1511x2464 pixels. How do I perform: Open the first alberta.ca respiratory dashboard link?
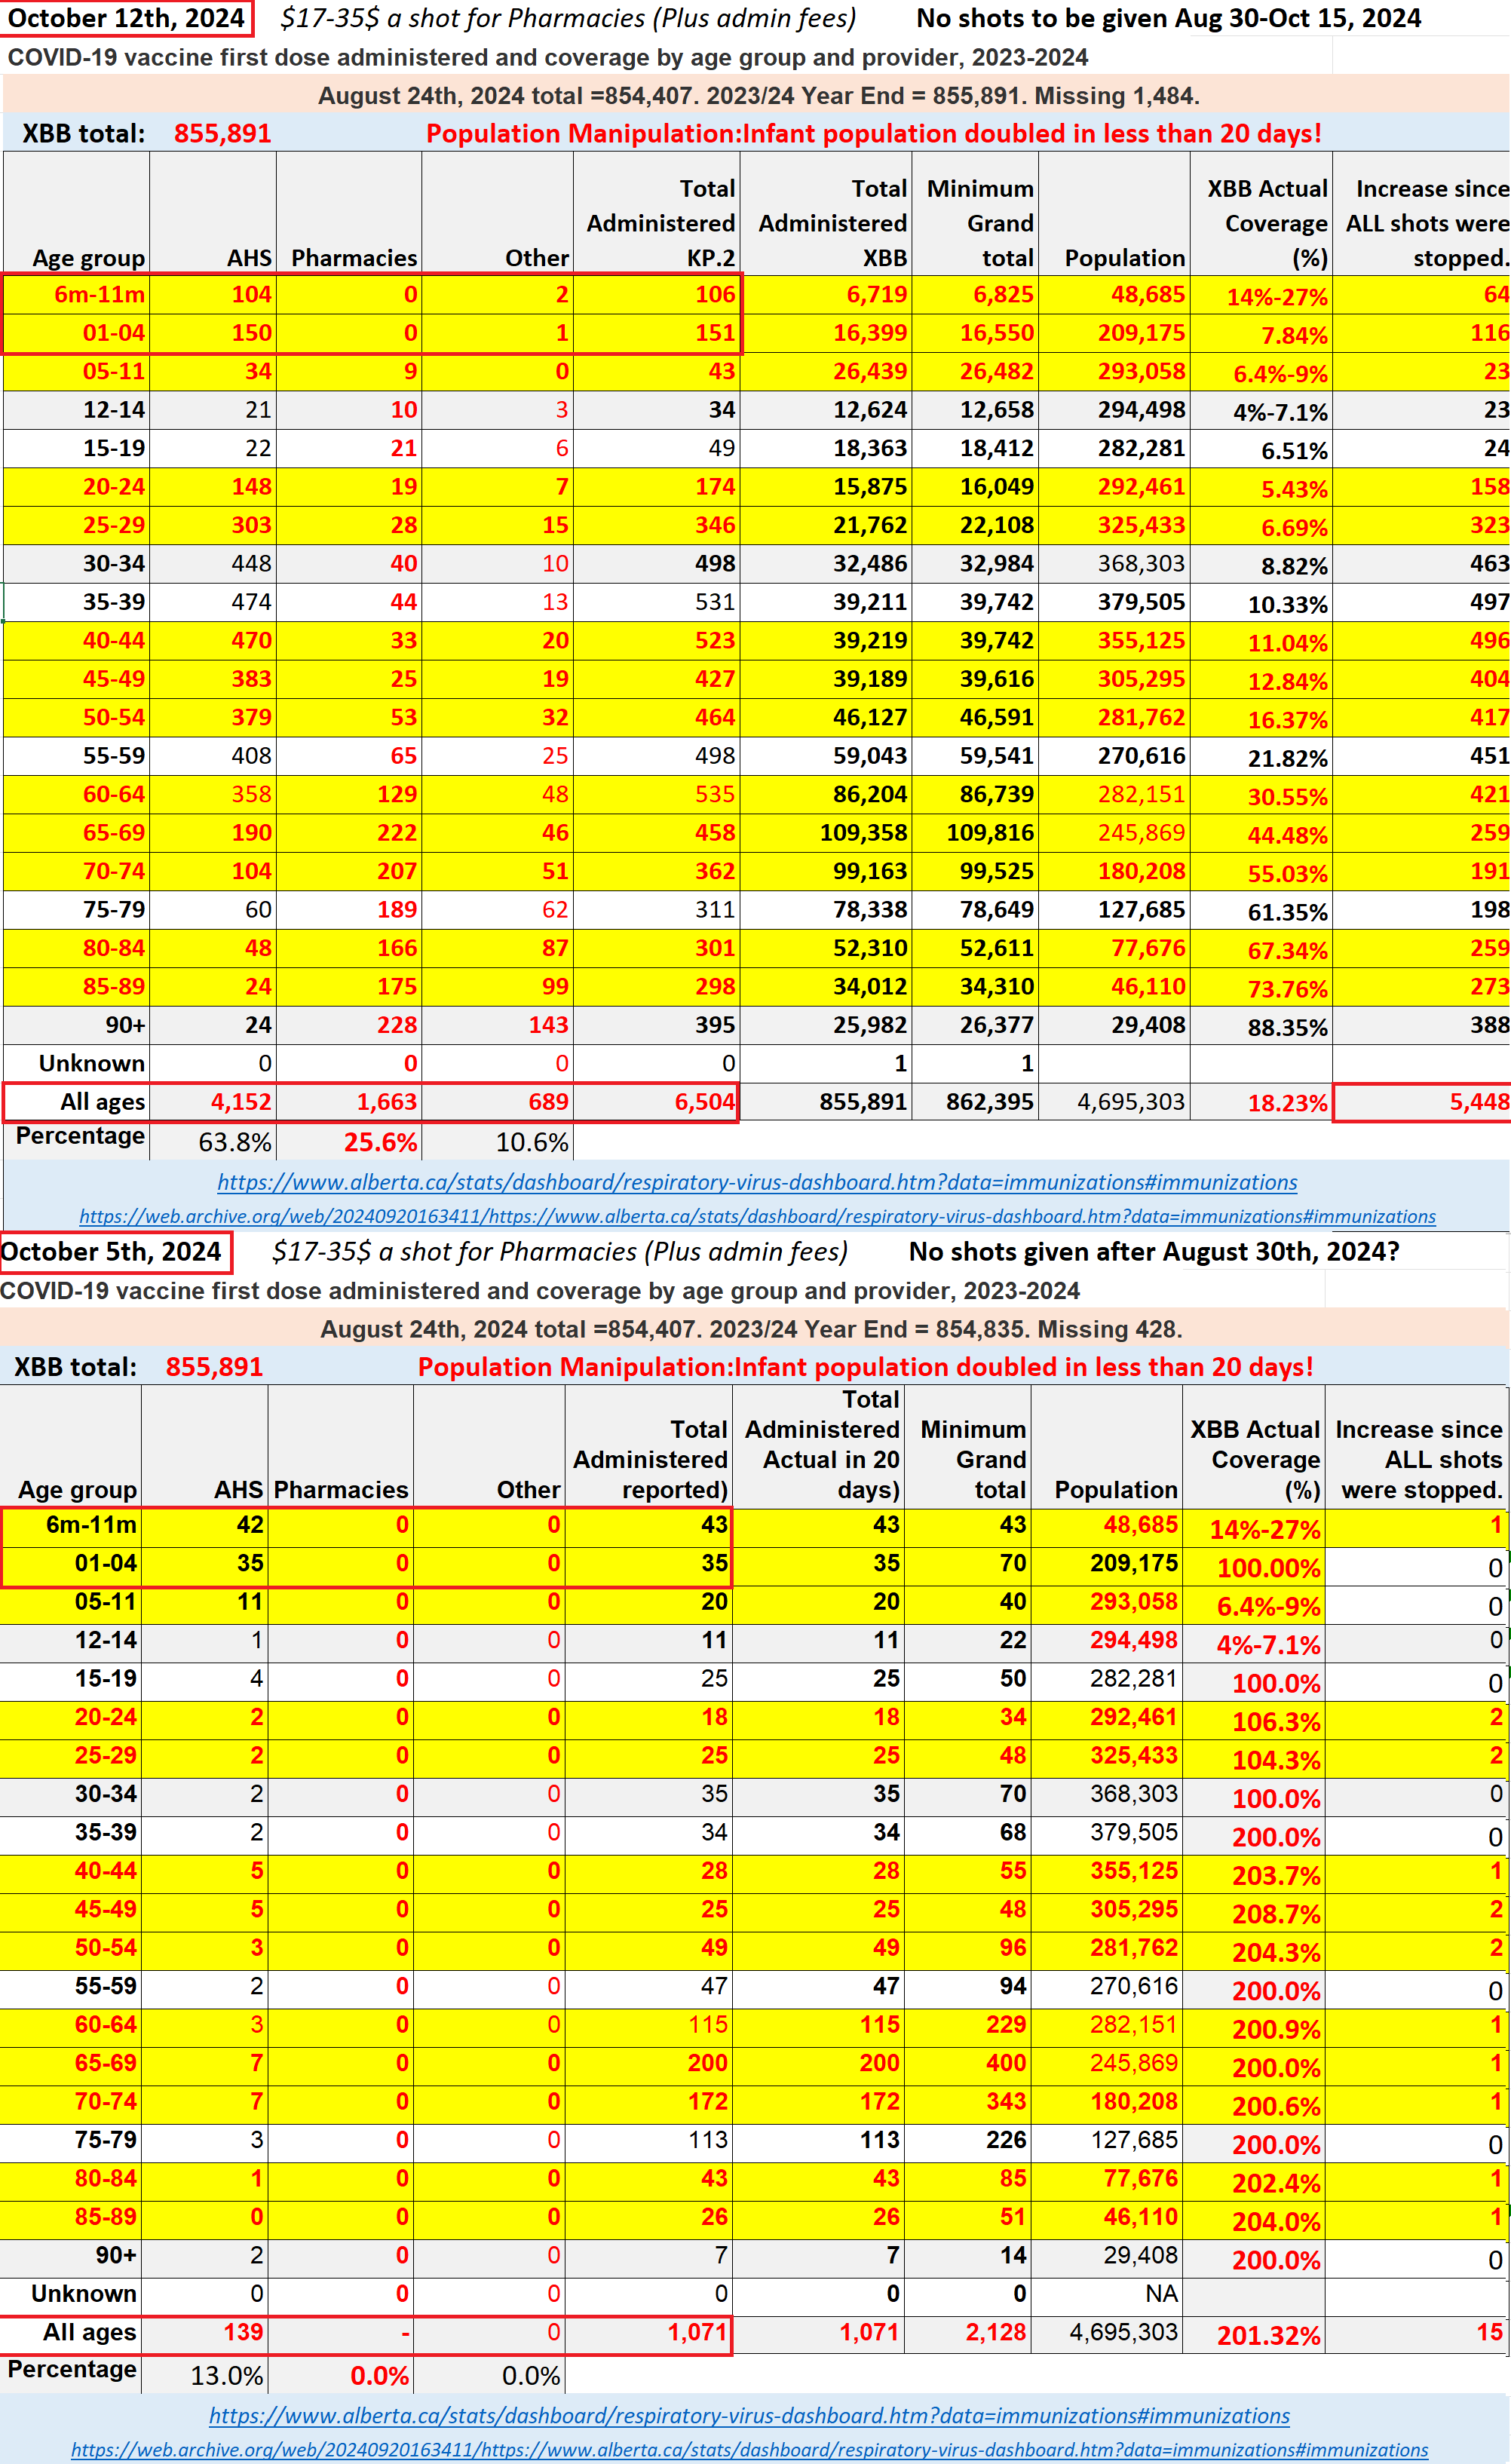point(757,1182)
